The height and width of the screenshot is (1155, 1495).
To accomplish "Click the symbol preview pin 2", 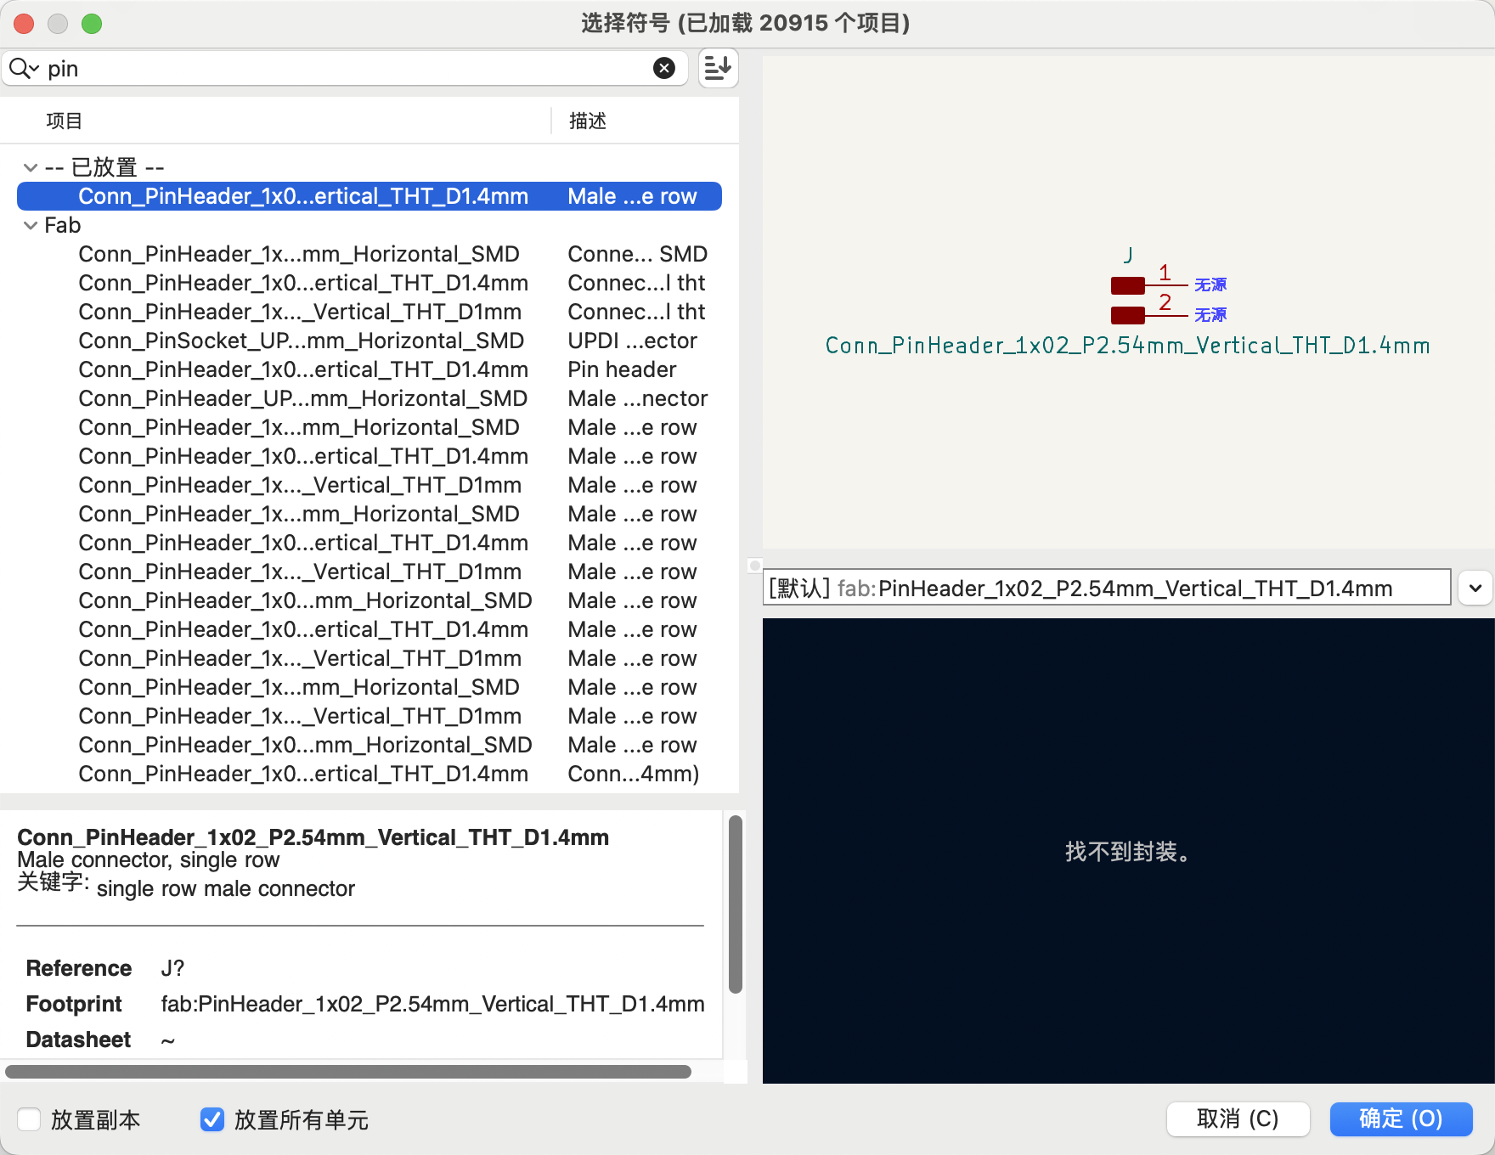I will tap(1148, 314).
